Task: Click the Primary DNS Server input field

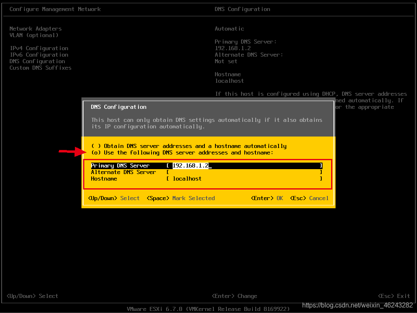Action: [244, 165]
